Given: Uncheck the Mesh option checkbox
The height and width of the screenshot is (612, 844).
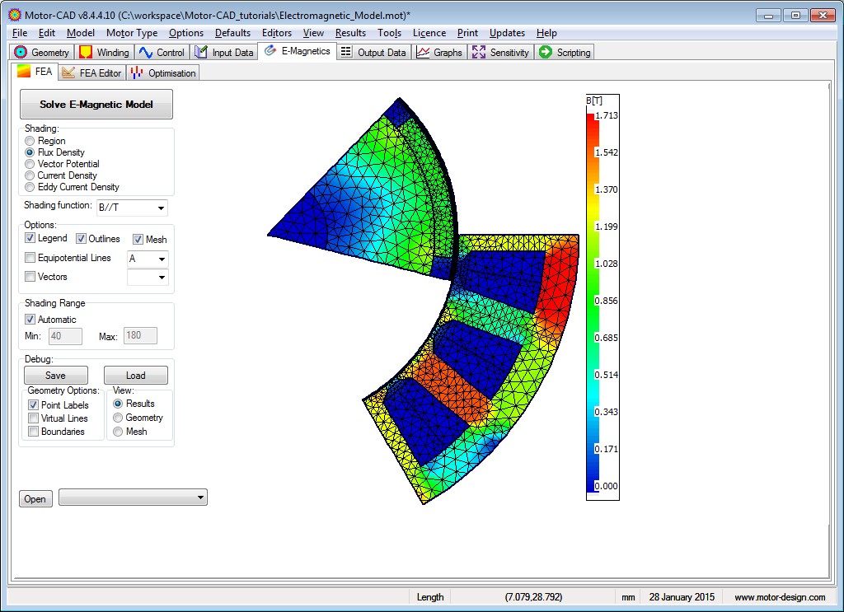Looking at the screenshot, I should (138, 239).
